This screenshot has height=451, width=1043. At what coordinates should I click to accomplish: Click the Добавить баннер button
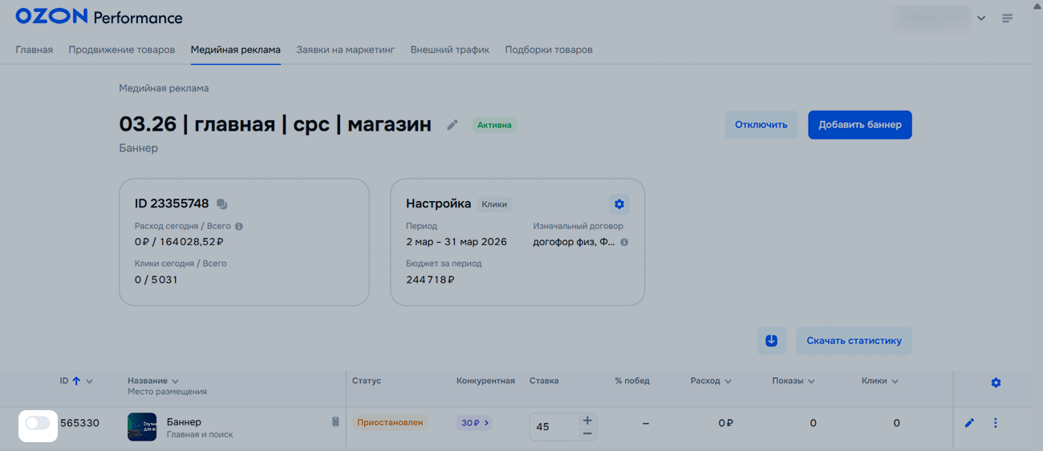click(x=859, y=125)
